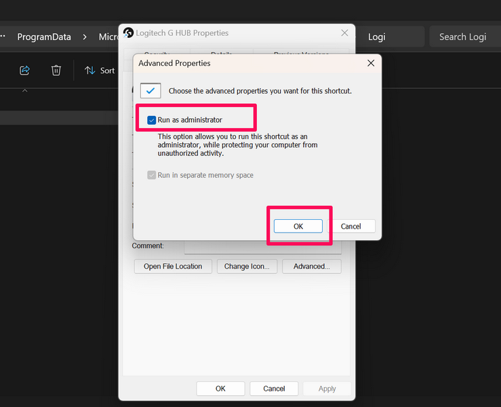Open the Advanced... shortcut options

tap(311, 267)
